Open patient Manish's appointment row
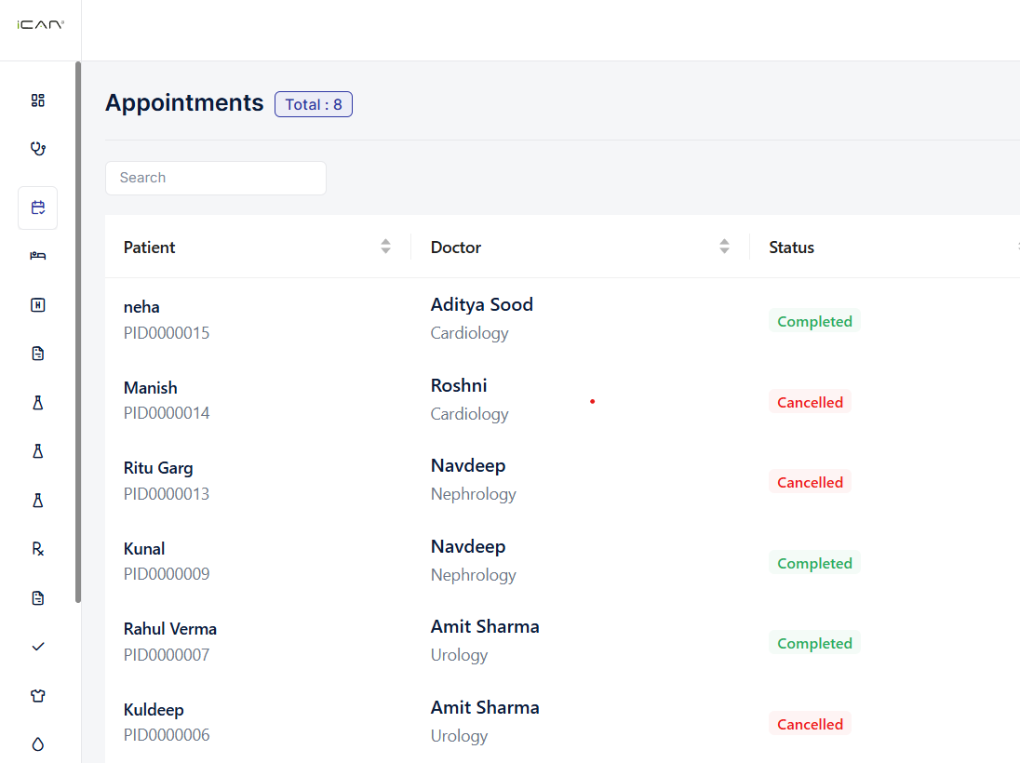The height and width of the screenshot is (763, 1020). click(372, 400)
